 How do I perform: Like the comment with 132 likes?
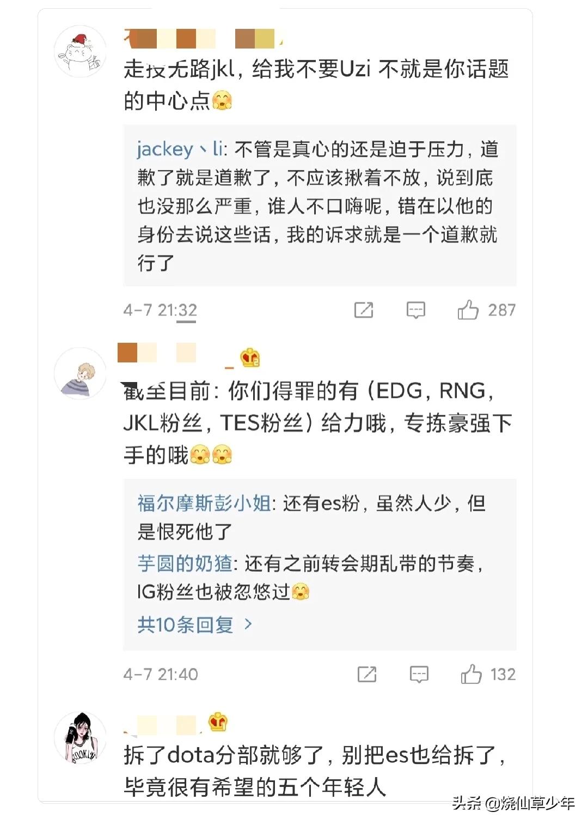[471, 674]
